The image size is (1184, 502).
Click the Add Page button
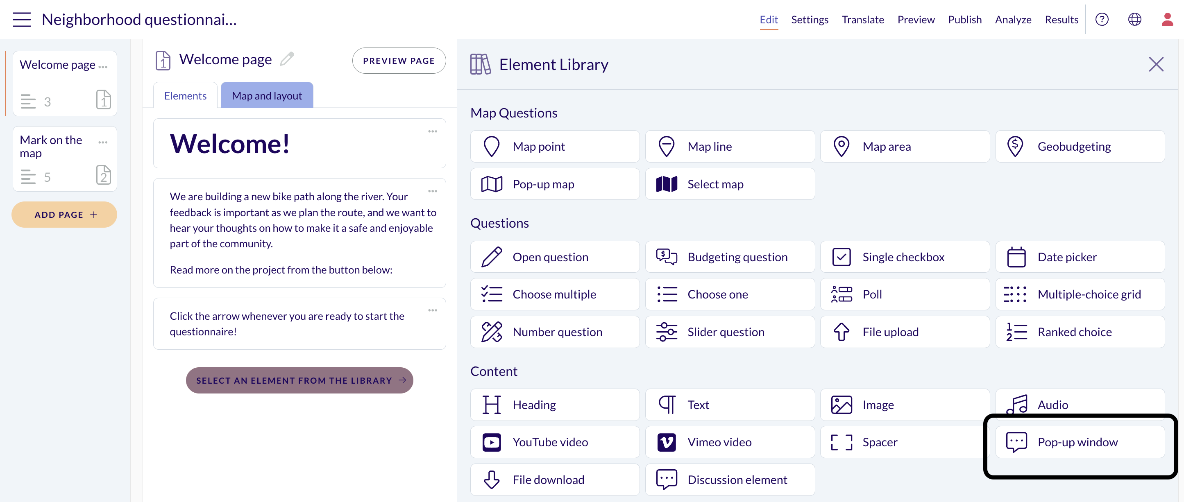click(x=64, y=215)
